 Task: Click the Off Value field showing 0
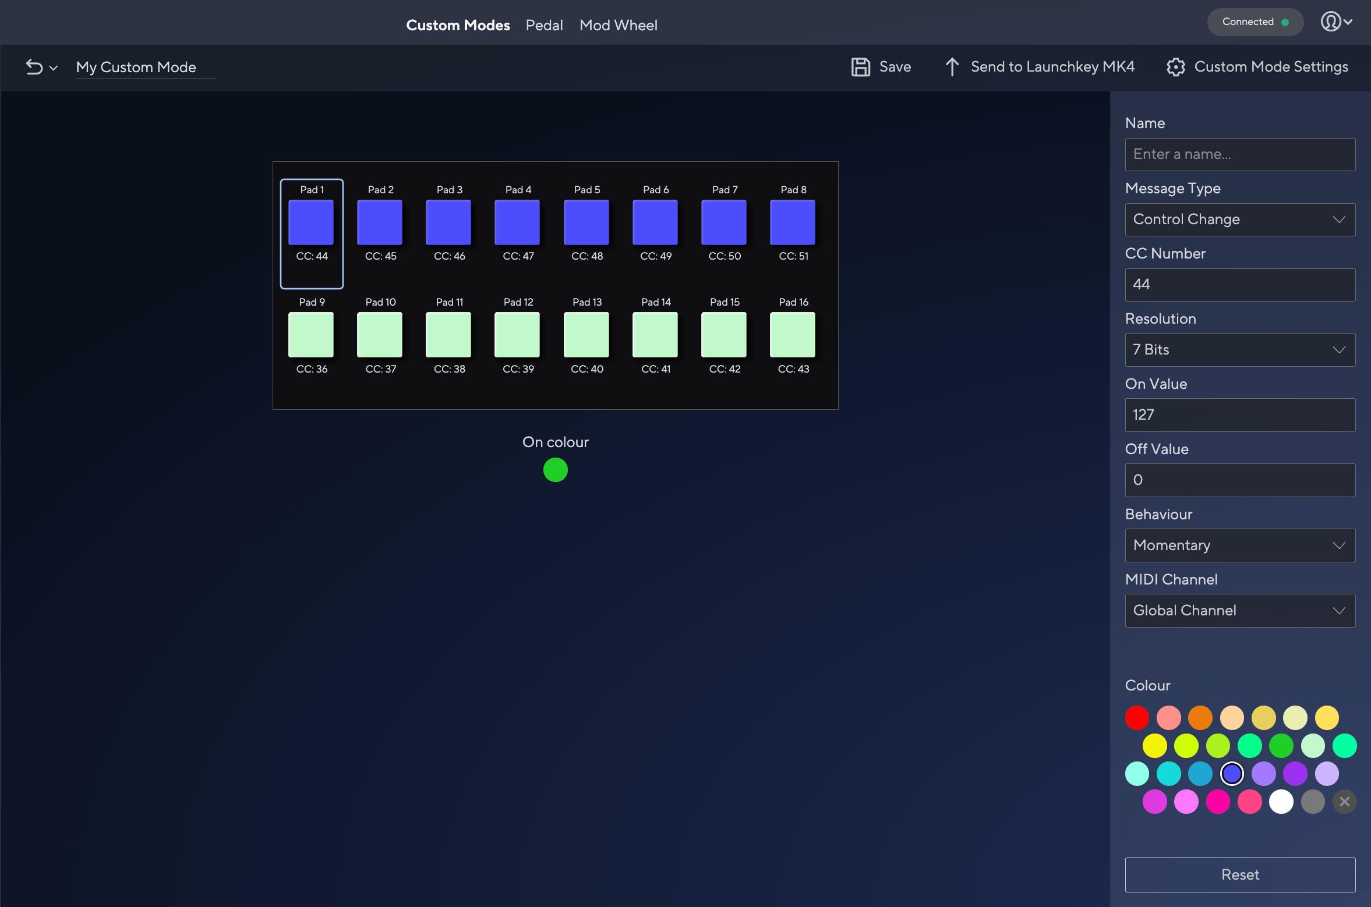(1240, 480)
